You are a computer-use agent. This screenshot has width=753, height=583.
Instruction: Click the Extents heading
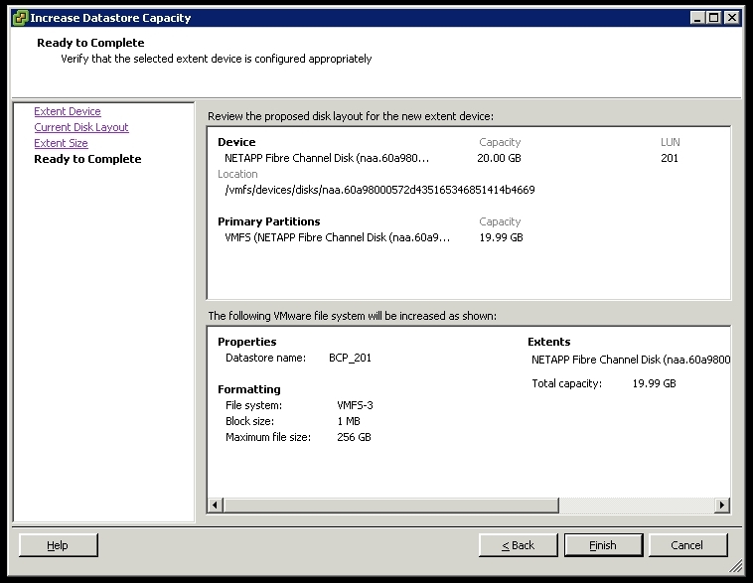(549, 342)
